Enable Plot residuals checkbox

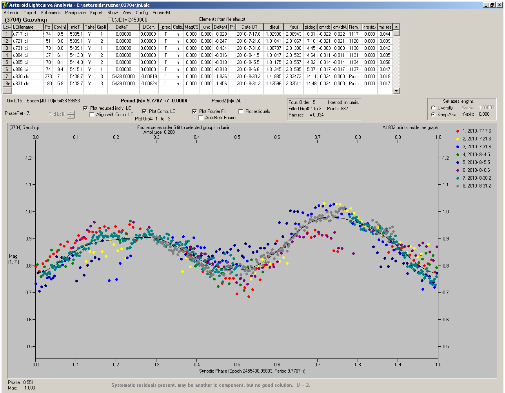pyautogui.click(x=241, y=111)
